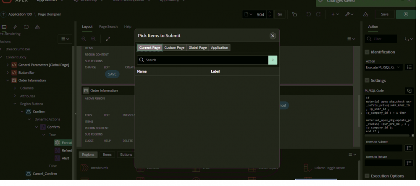This screenshot has width=420, height=186.
Task: Toggle the Execution Options section
Action: coord(367,176)
